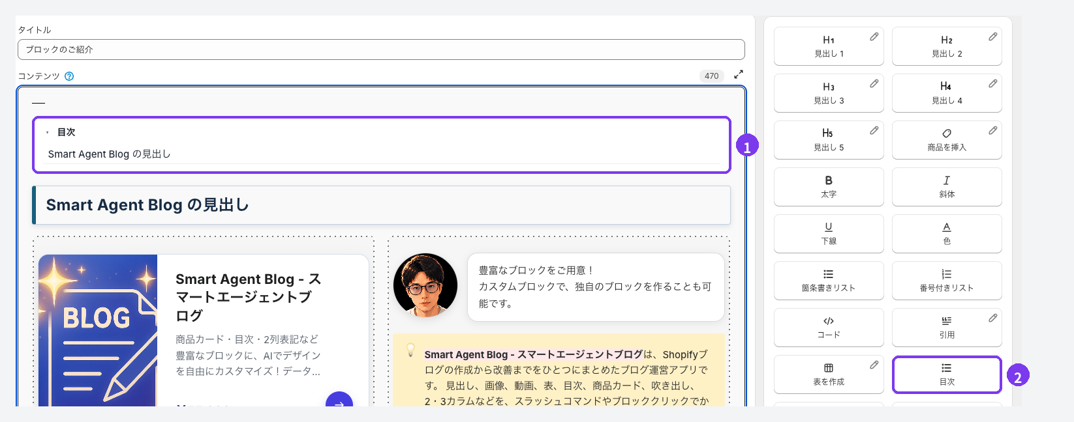Viewport: 1074px width, 422px height.
Task: Edit the 見出し 3 block style pencil
Action: coord(874,84)
